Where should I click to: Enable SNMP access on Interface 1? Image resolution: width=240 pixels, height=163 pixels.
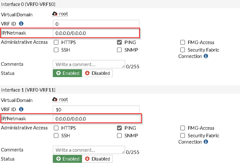pos(119,136)
